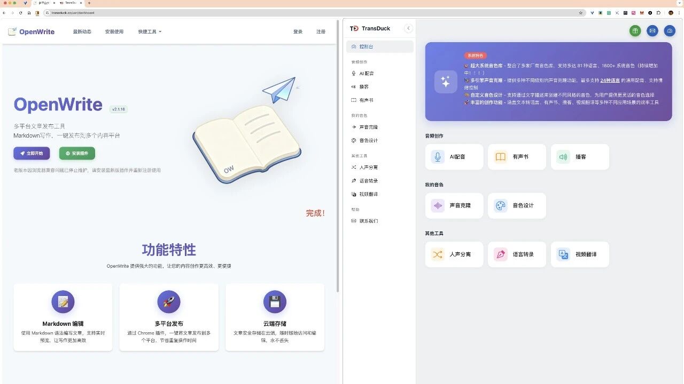Image resolution: width=684 pixels, height=384 pixels.
Task: Select 播客 in the TransDuck sidebar
Action: tap(380, 86)
